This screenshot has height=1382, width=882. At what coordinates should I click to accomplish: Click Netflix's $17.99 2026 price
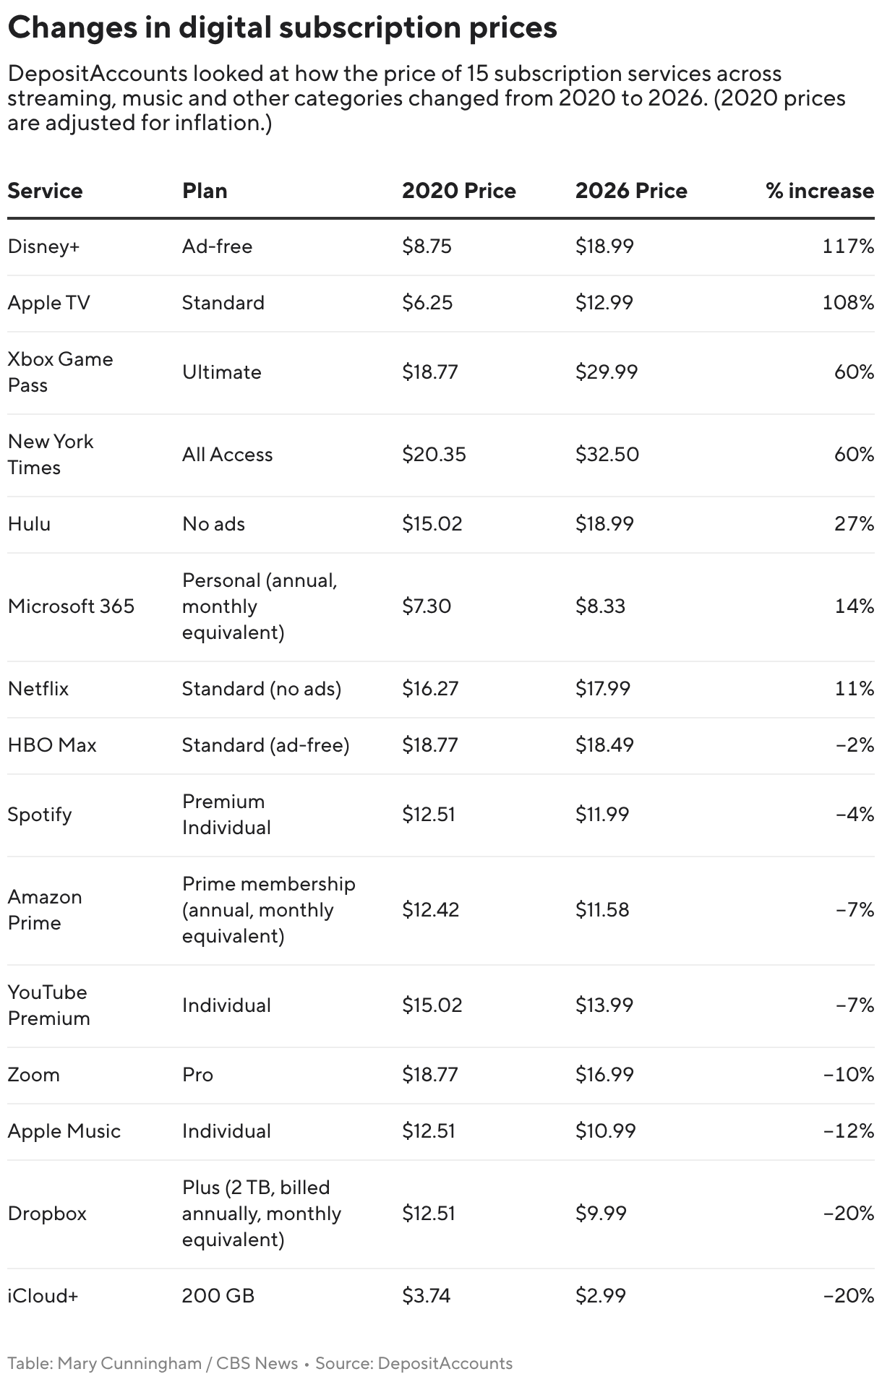click(603, 689)
